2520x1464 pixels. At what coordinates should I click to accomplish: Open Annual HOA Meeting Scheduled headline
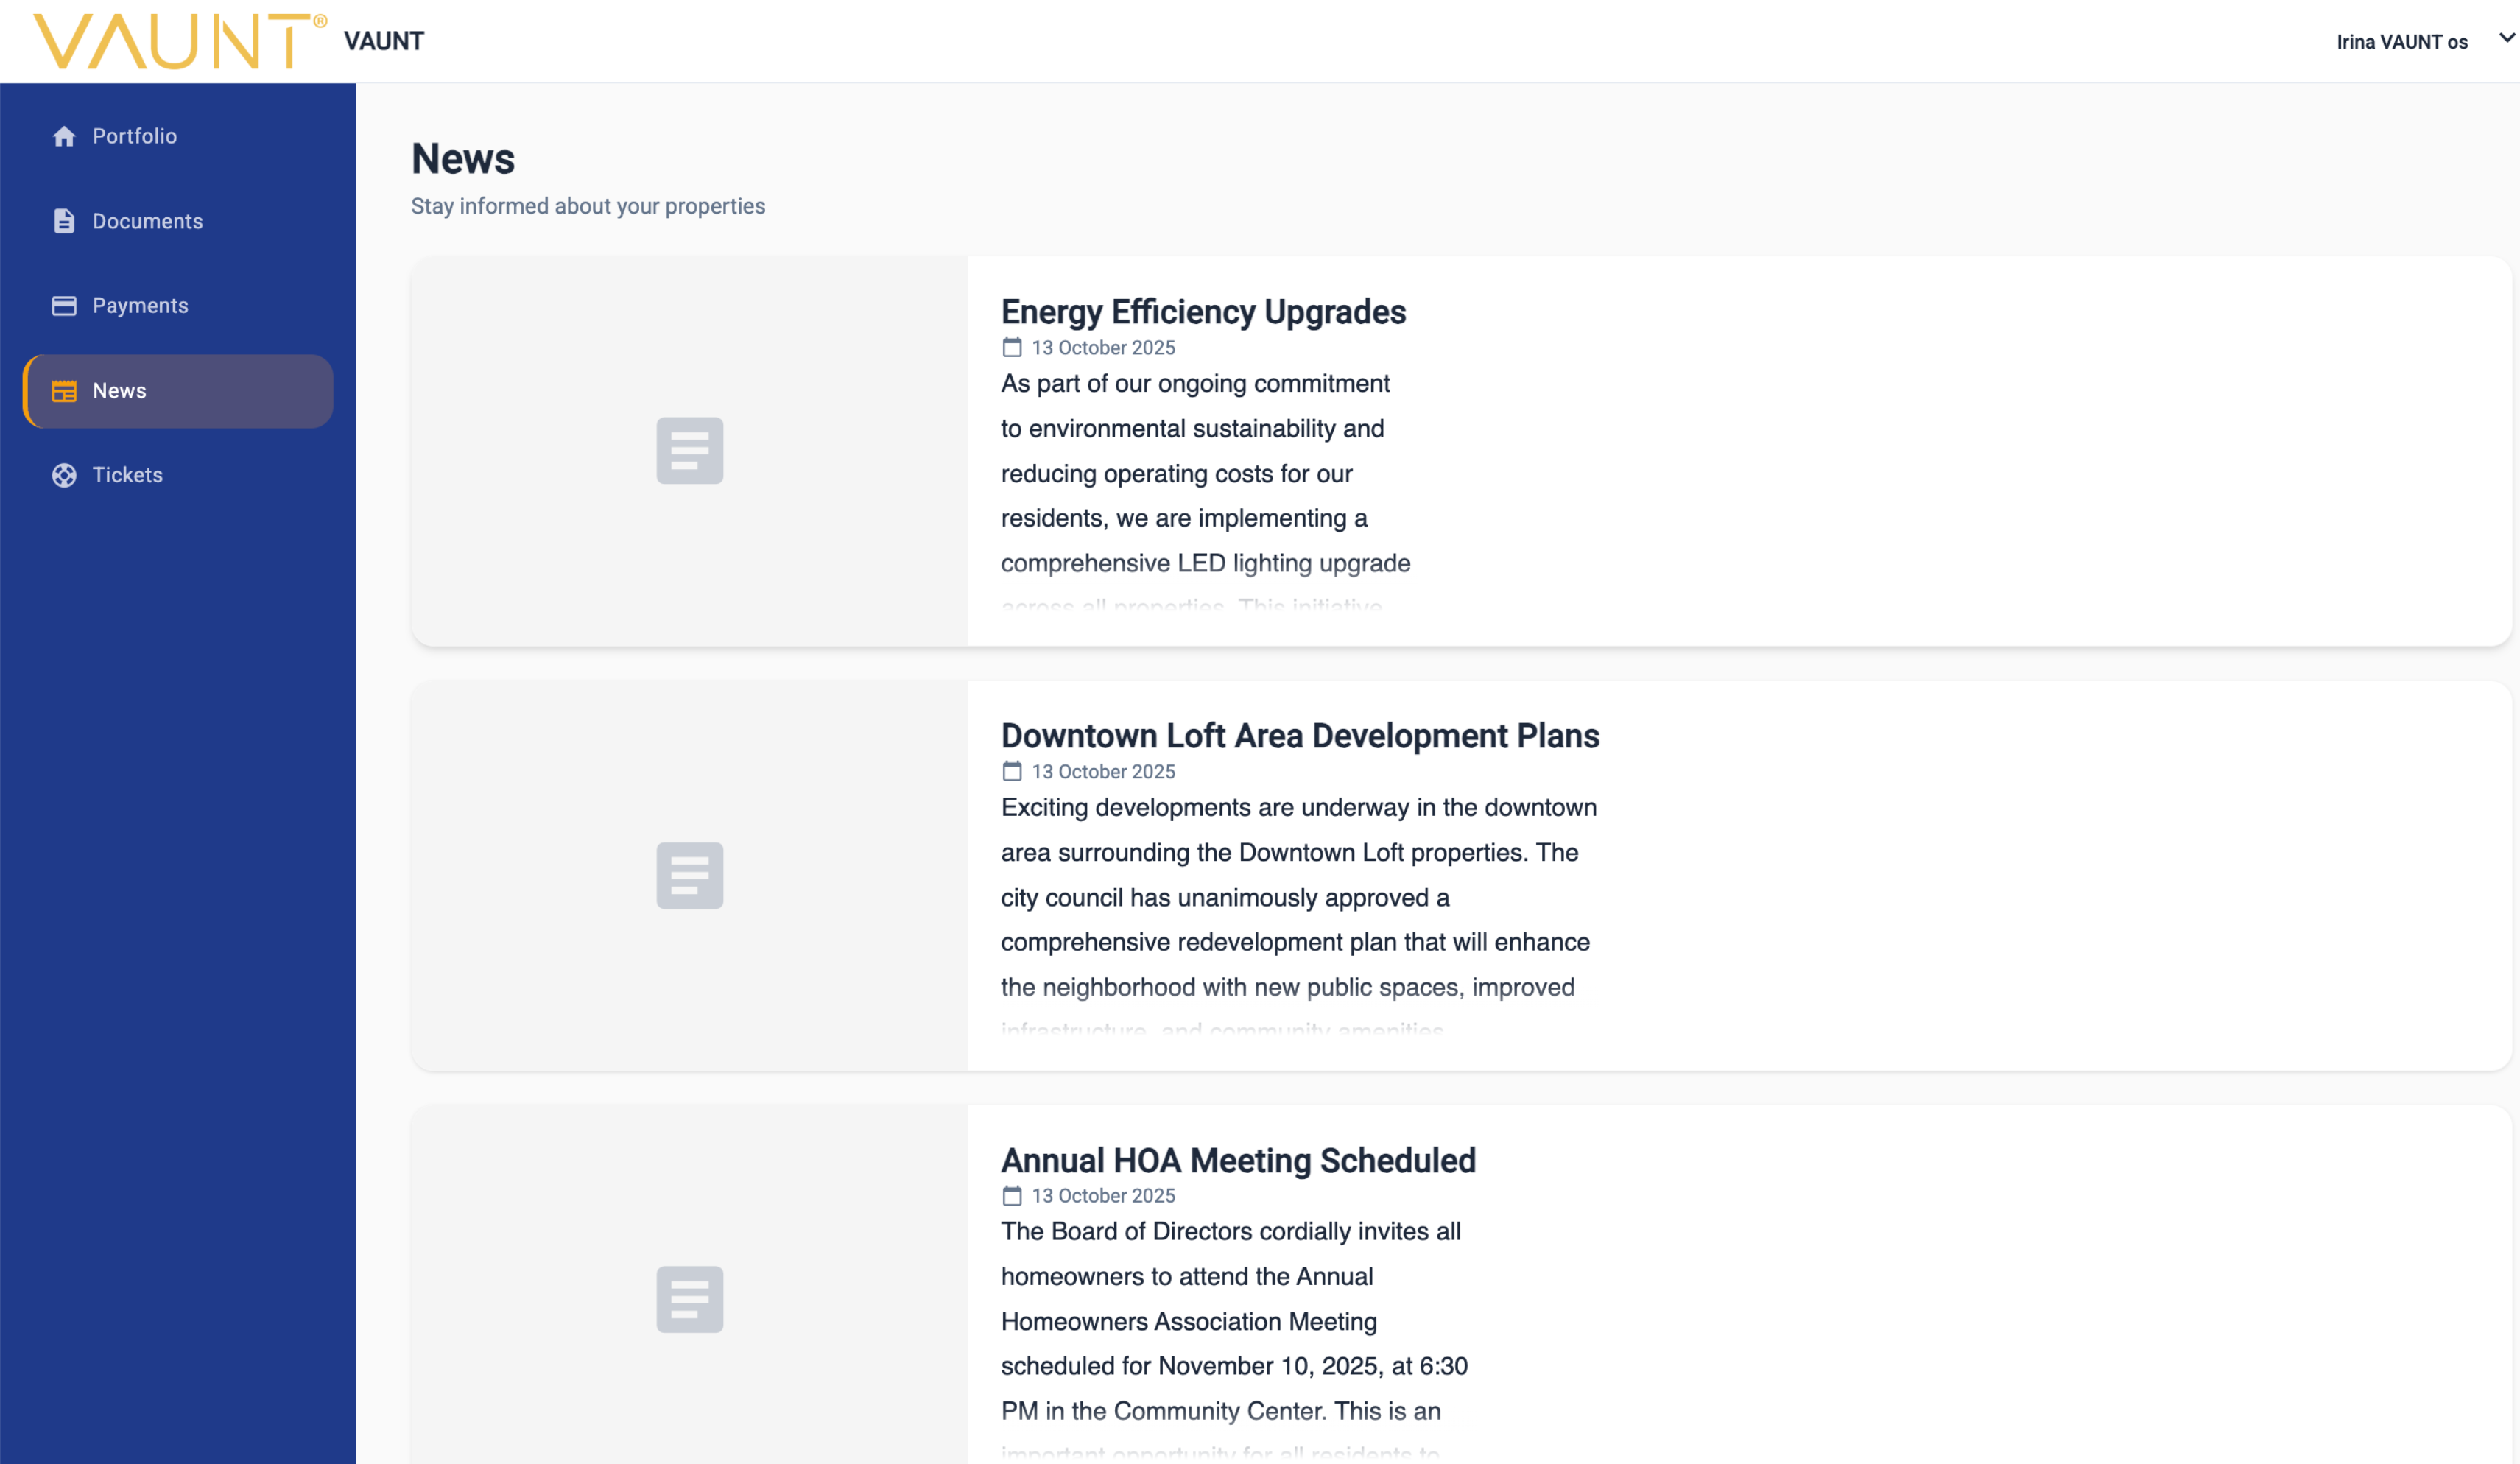click(1237, 1160)
